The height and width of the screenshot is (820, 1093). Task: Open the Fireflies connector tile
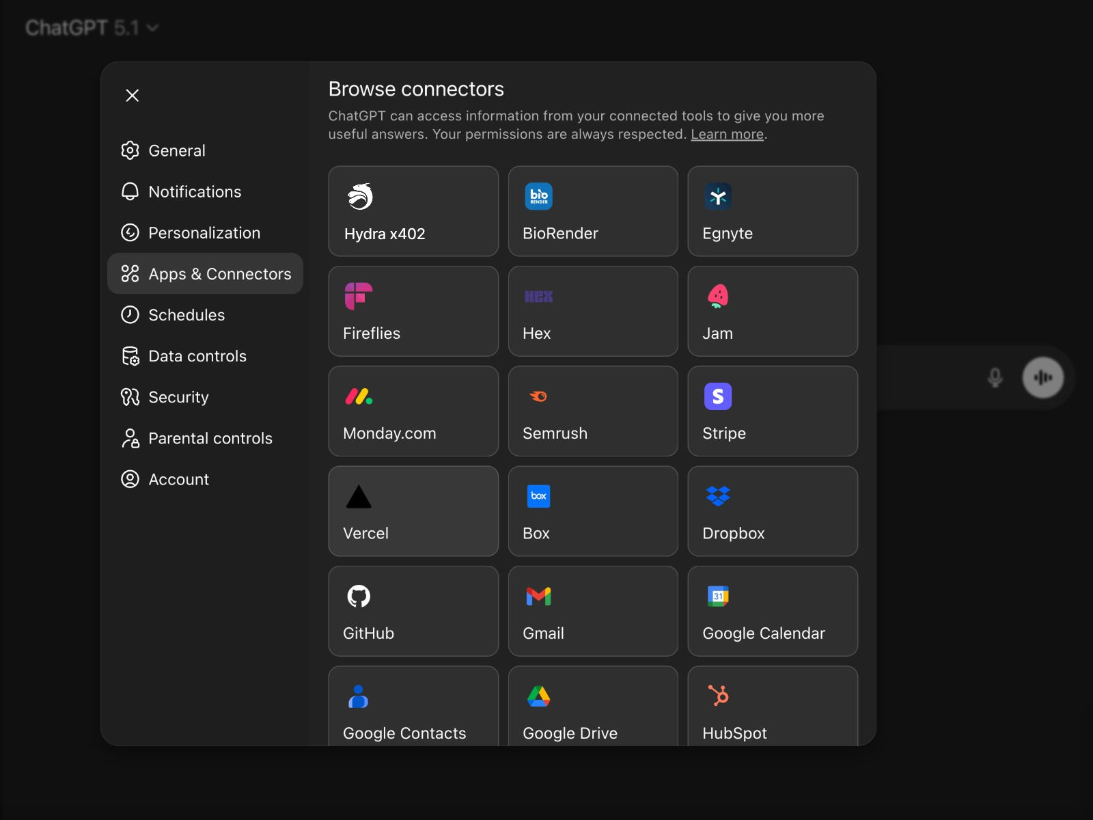point(413,312)
